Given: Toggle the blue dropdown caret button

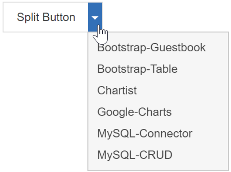Looking at the screenshot, I should (x=95, y=17).
